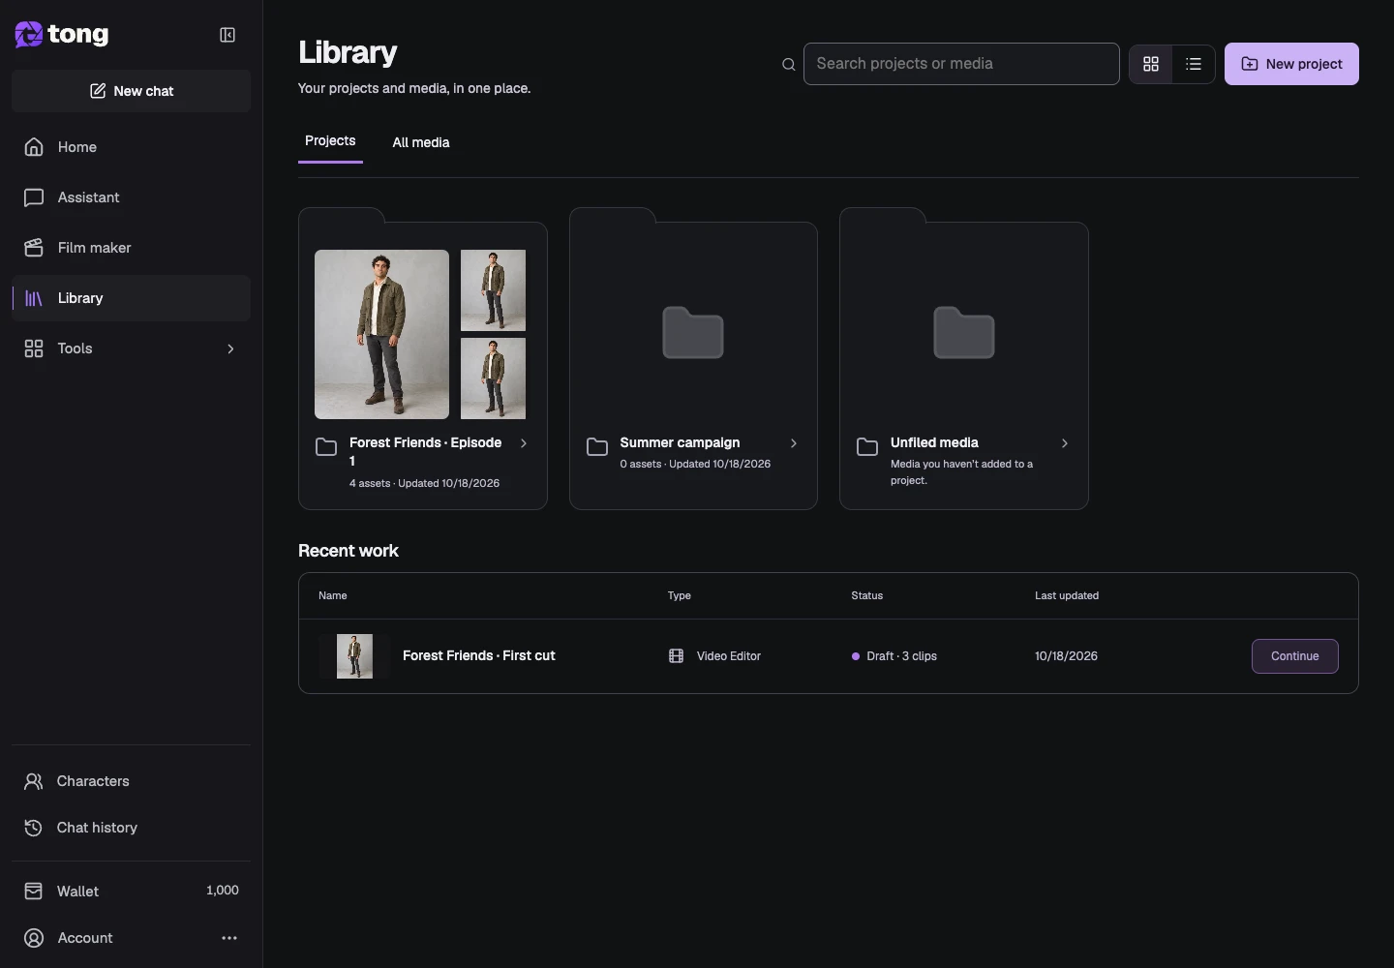Open Chat history from sidebar
The width and height of the screenshot is (1394, 968).
point(131,828)
